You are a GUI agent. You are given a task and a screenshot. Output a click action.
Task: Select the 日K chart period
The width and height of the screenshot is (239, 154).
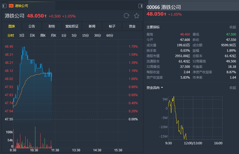pos(32,36)
